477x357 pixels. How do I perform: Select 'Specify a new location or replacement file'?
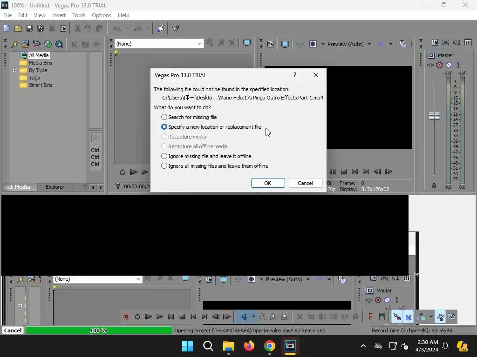click(211, 127)
